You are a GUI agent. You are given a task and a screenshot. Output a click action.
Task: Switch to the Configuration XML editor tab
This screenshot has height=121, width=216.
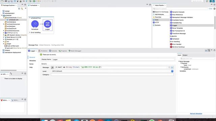(58, 45)
